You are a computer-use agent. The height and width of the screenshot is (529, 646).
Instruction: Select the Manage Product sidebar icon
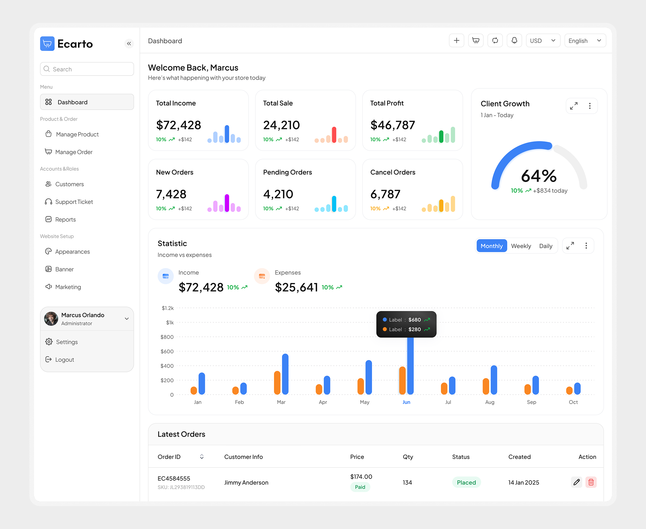[x=49, y=134]
